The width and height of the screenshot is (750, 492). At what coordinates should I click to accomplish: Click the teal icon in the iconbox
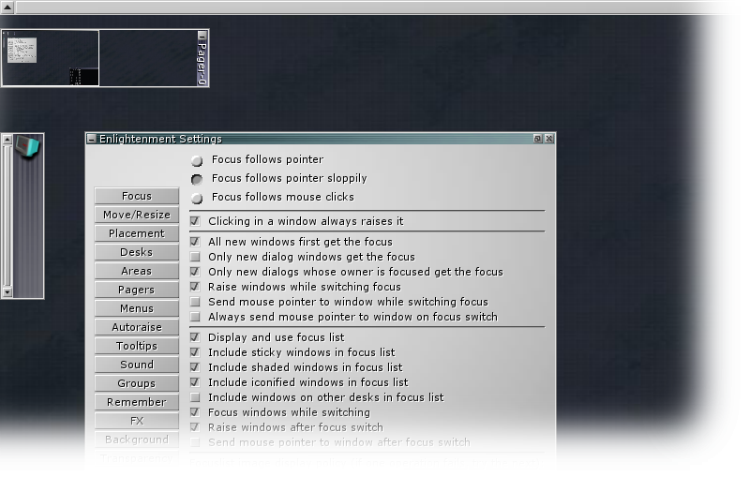(x=27, y=146)
